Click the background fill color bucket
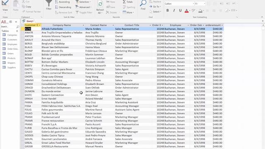This screenshot has width=265, height=149. tap(200, 11)
